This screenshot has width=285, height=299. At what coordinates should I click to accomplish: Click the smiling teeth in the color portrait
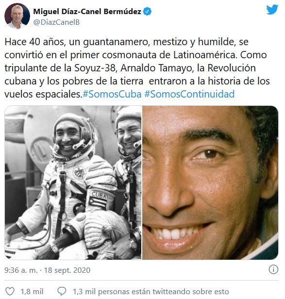tap(175, 233)
